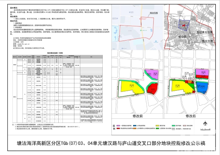Click the 核心区 label on the key map
Viewport: 220px width, 155px height.
(182, 37)
